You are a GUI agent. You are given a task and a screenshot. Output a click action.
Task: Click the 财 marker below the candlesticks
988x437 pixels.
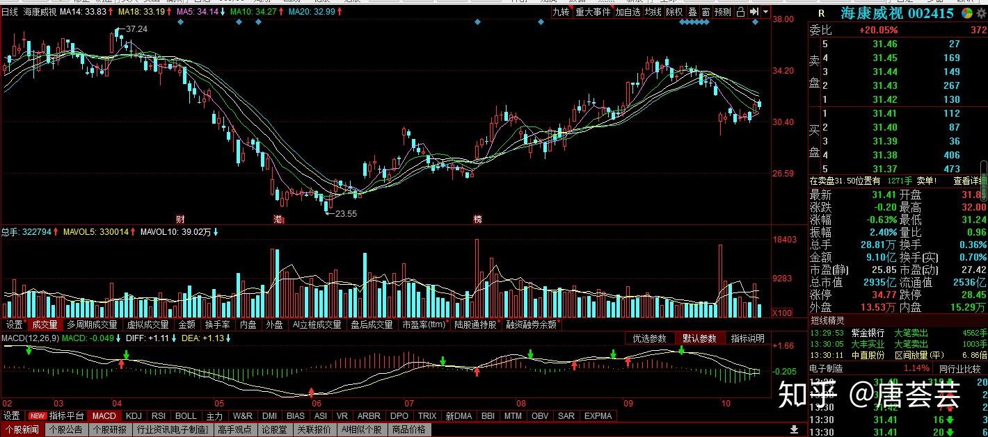coord(180,219)
